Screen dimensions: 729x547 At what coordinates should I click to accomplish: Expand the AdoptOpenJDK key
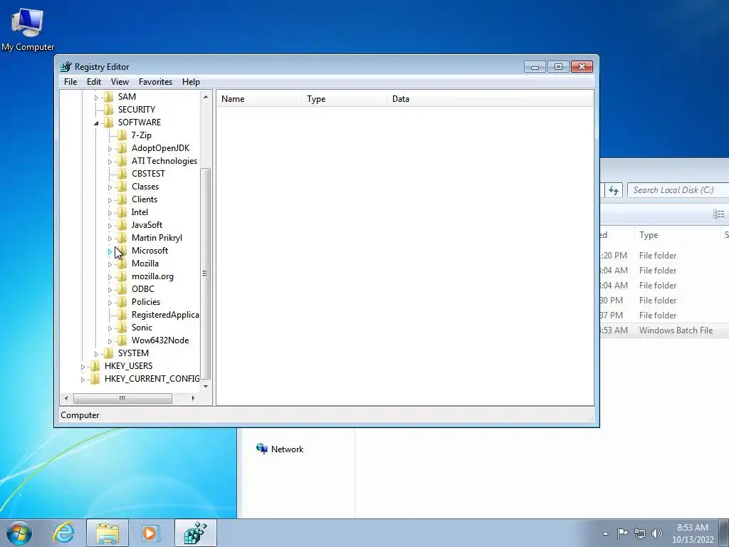[x=110, y=149]
